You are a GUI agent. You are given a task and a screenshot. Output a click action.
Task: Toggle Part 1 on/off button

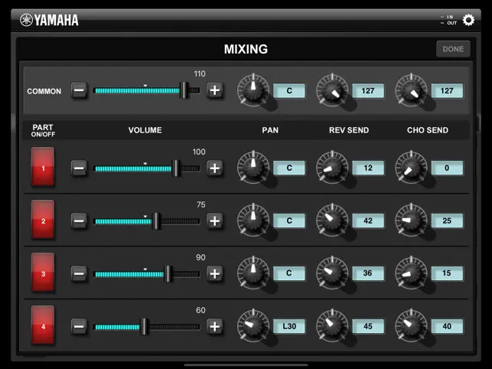[43, 168]
